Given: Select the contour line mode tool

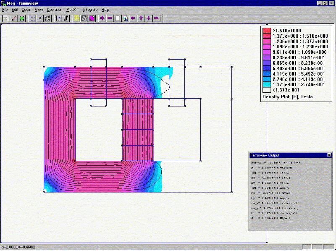Looking at the screenshot, I should tap(14, 18).
